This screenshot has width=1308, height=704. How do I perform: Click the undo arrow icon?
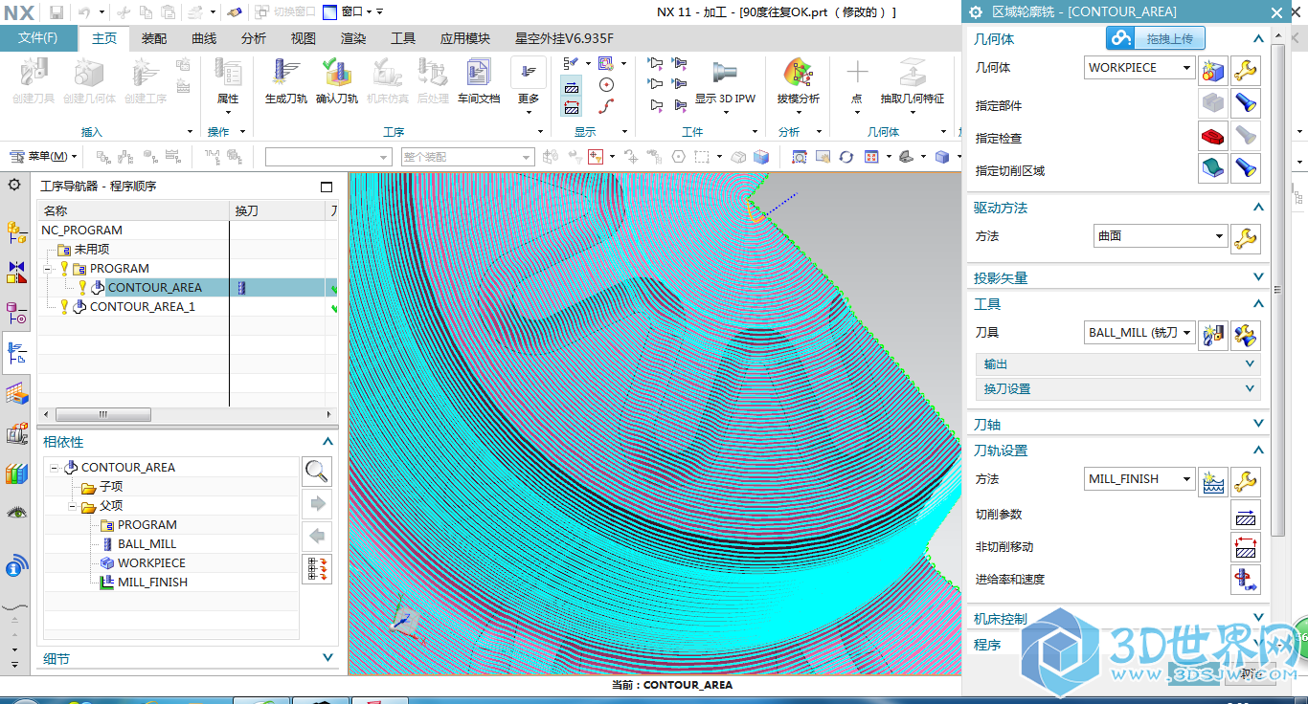[84, 12]
